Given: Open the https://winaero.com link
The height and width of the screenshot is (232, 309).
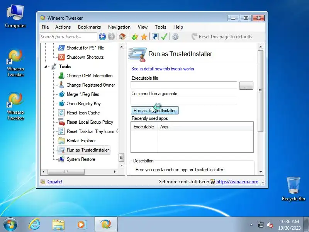Looking at the screenshot, I should 237,182.
